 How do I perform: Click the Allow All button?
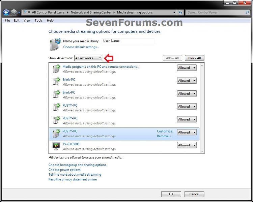tap(172, 58)
